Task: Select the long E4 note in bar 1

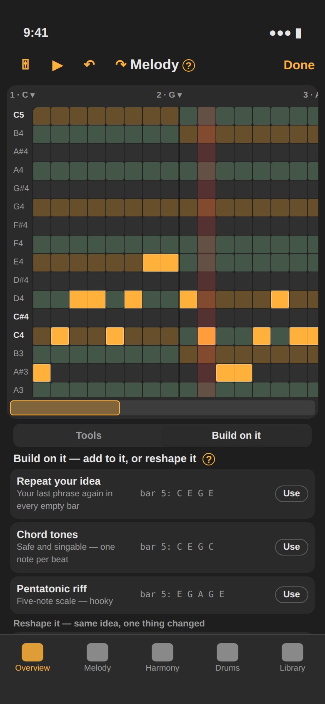Action: point(161,263)
